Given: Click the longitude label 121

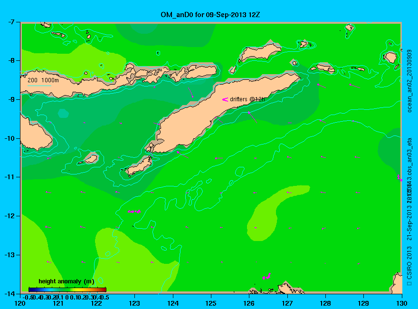Looking at the screenshot, I should click(x=58, y=303).
